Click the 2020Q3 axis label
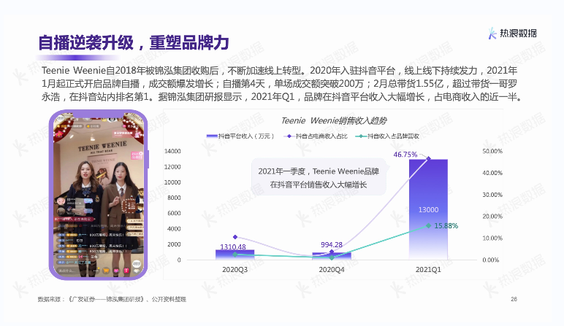The image size is (564, 326). tap(235, 270)
